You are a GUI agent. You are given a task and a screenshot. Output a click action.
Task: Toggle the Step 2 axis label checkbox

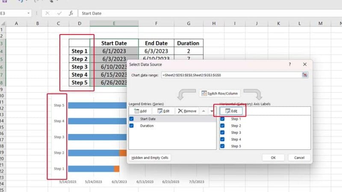coord(222,125)
